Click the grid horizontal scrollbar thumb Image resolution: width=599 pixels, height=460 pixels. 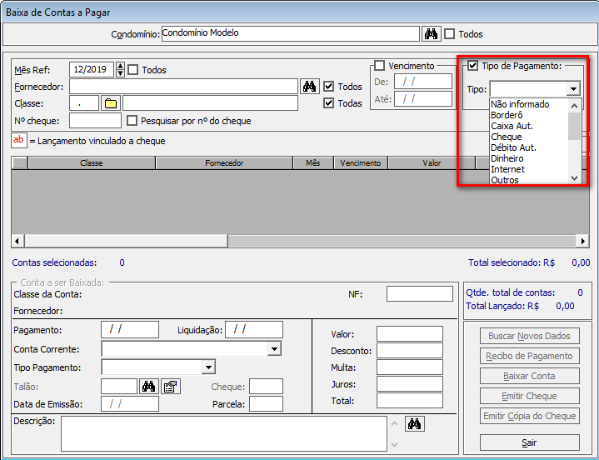[x=126, y=241]
